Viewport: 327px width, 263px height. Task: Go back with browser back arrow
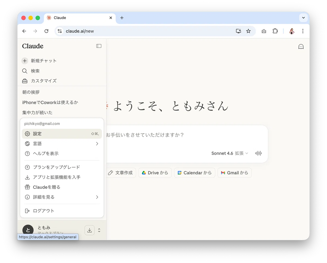(x=24, y=31)
